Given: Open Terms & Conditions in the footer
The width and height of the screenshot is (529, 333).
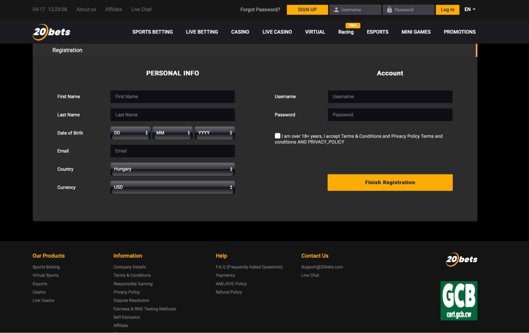Looking at the screenshot, I should tap(132, 275).
